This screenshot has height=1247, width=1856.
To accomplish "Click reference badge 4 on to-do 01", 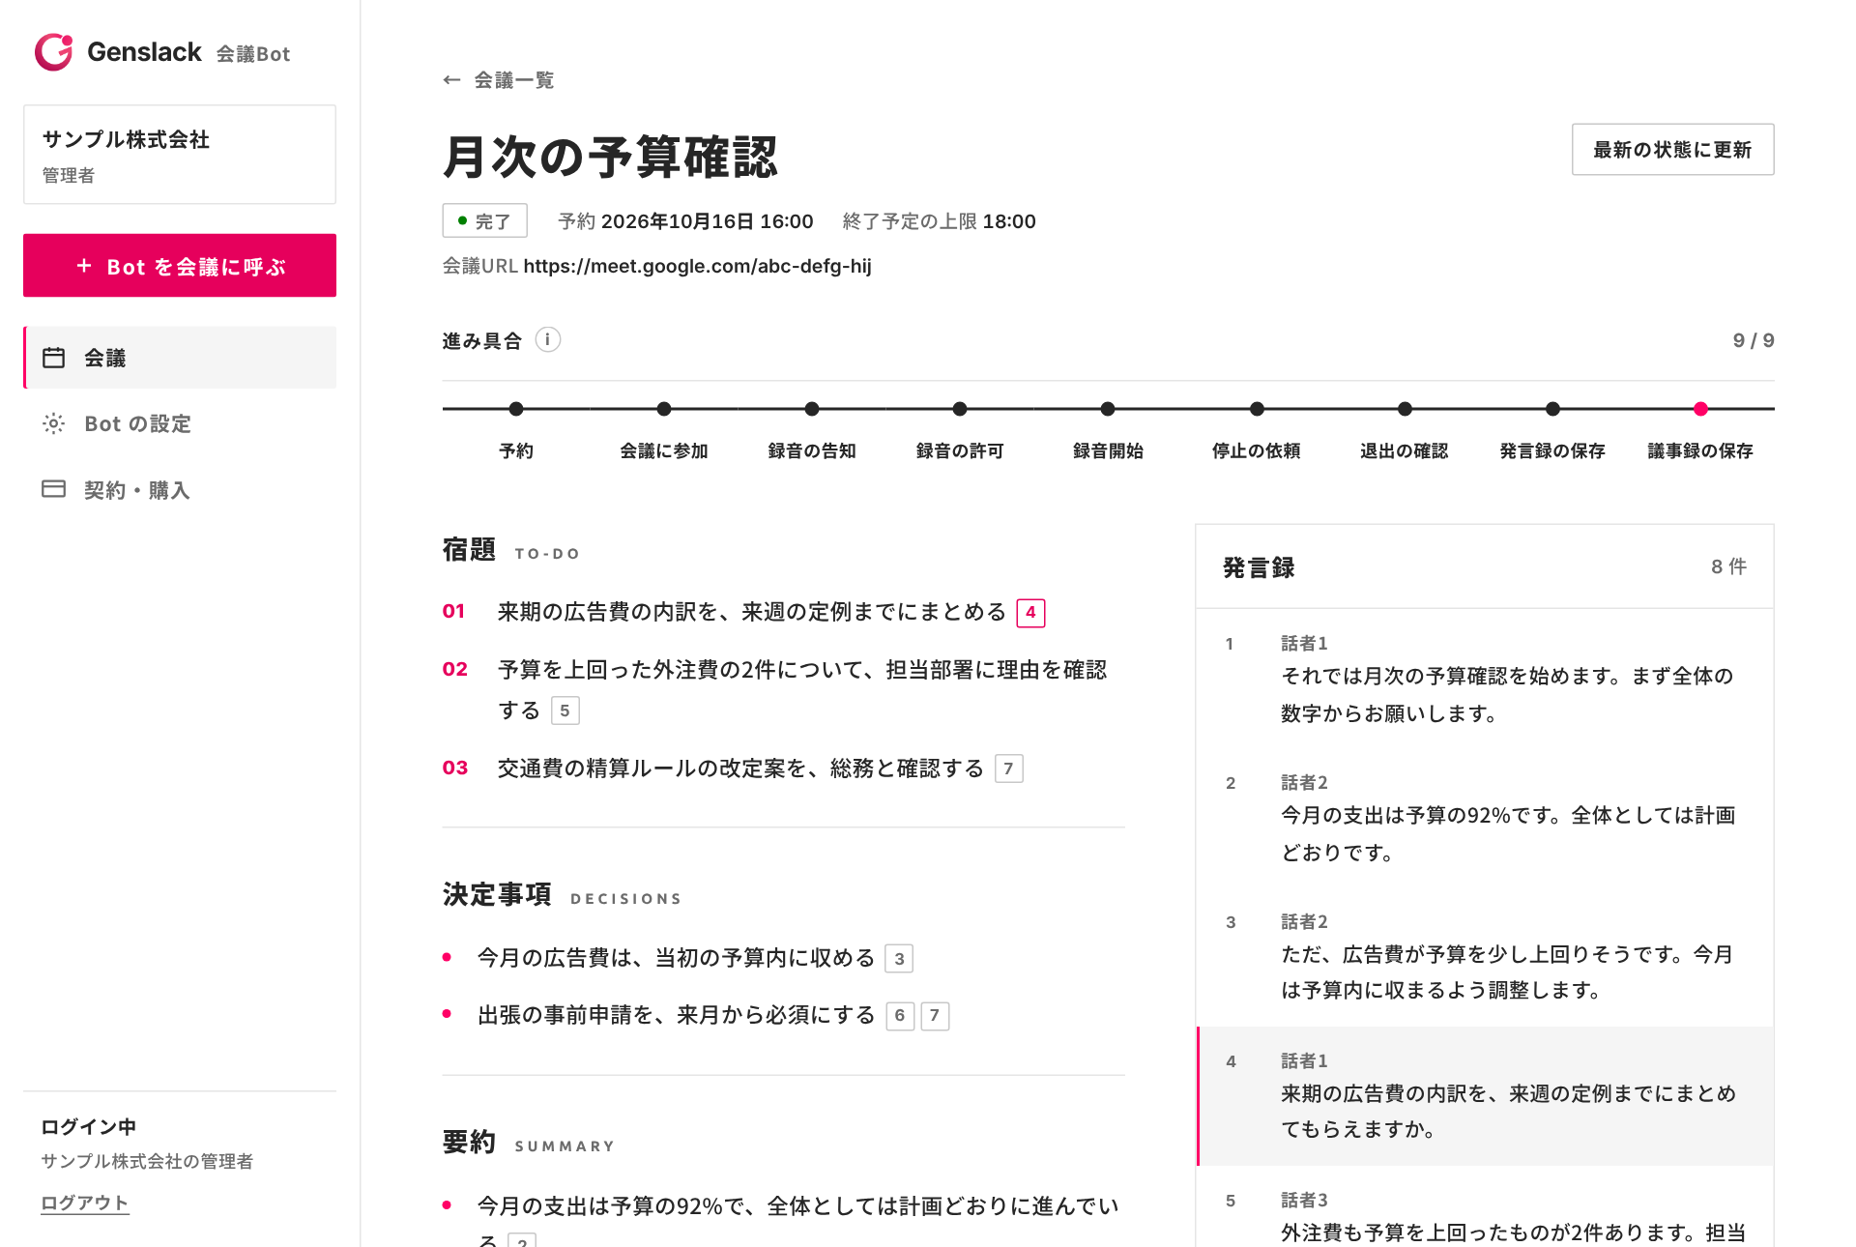I will [1030, 613].
